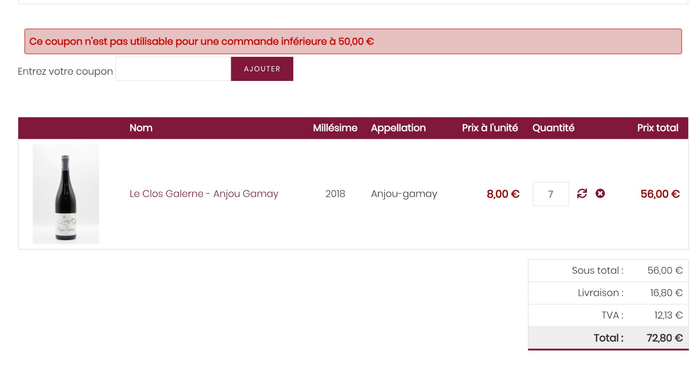Click the TVA amount row
Viewport: 700px width, 371px height.
pyautogui.click(x=608, y=315)
